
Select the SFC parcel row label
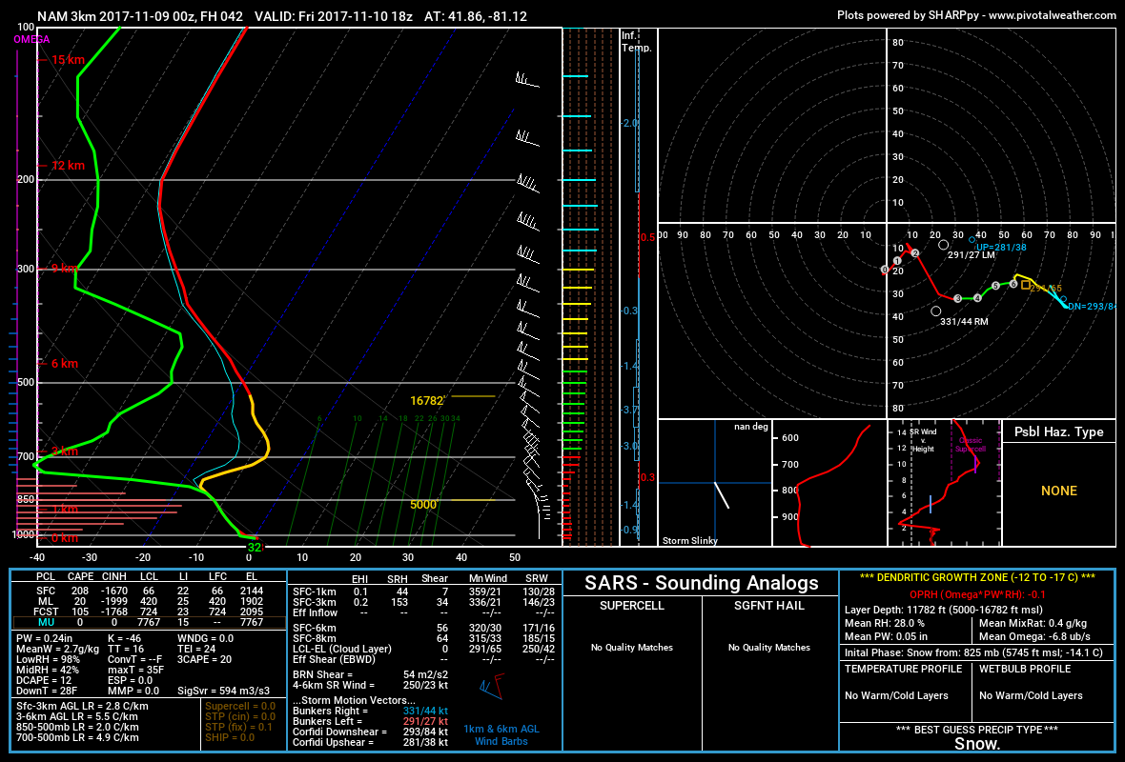(x=46, y=591)
